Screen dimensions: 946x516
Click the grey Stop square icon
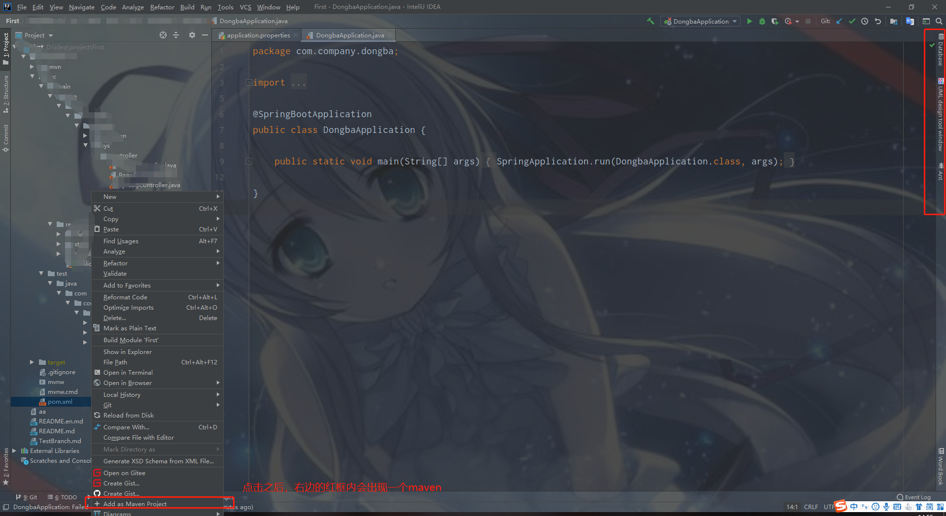tap(808, 21)
